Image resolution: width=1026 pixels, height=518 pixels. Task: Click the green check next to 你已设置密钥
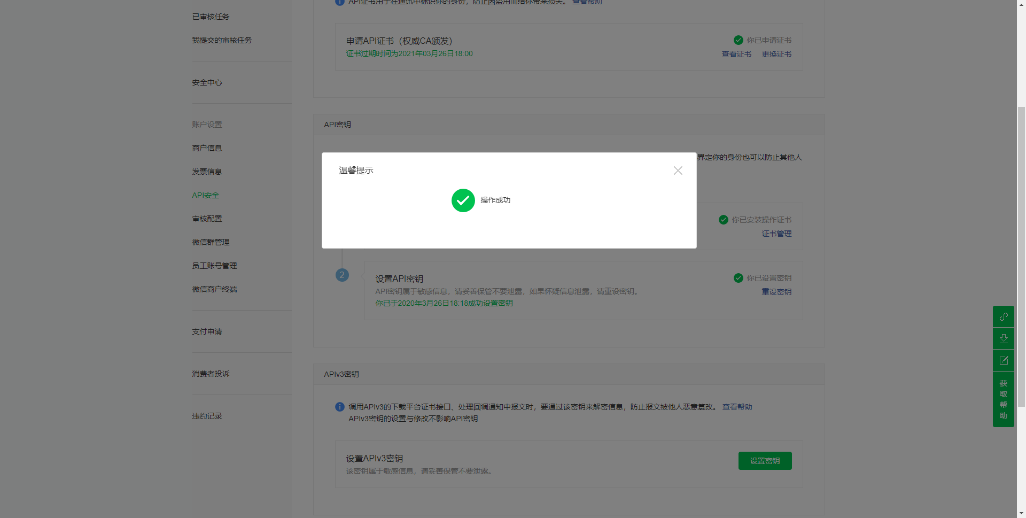(x=738, y=278)
